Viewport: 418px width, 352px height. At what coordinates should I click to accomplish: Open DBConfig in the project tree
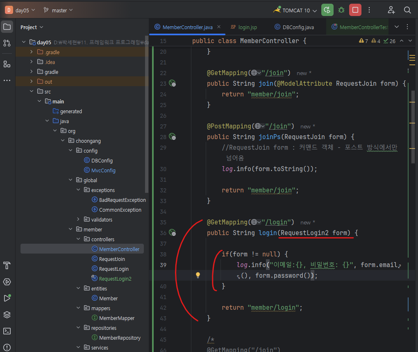click(x=98, y=160)
